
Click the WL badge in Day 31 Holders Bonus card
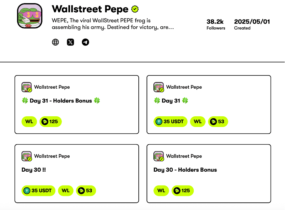29,122
